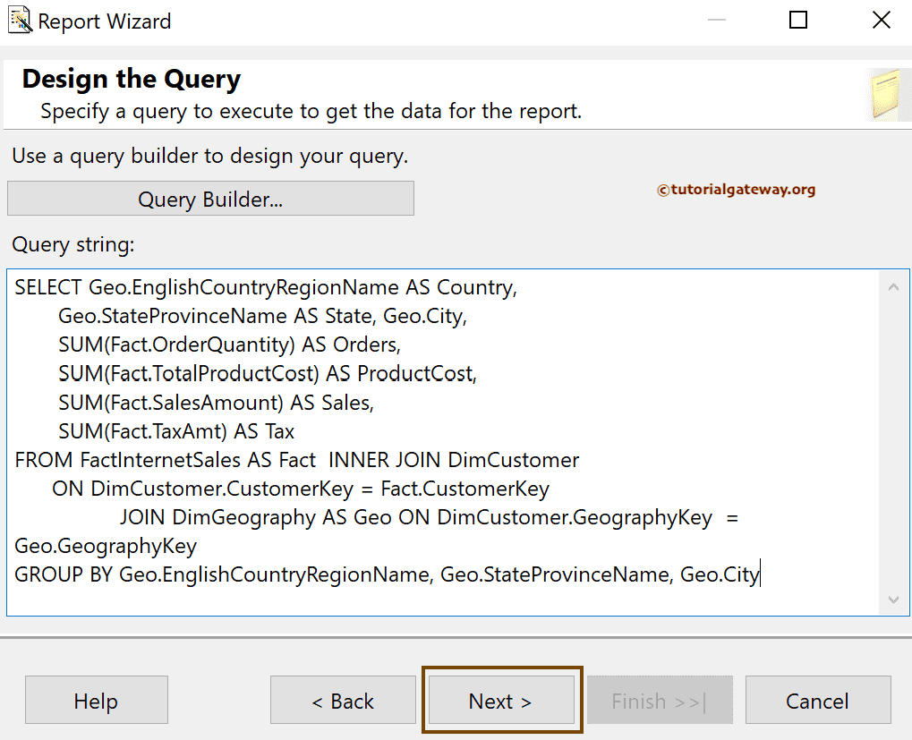The height and width of the screenshot is (740, 912).
Task: Click the disabled Finish button
Action: (x=660, y=701)
